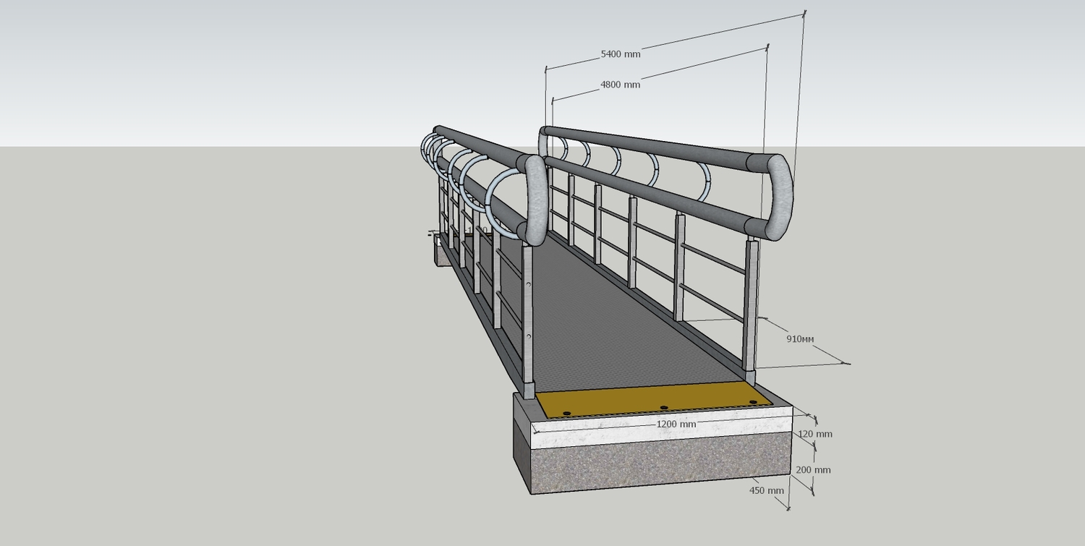This screenshot has height=546, width=1085.
Task: Select the 200 mm height dimension
Action: (x=813, y=469)
